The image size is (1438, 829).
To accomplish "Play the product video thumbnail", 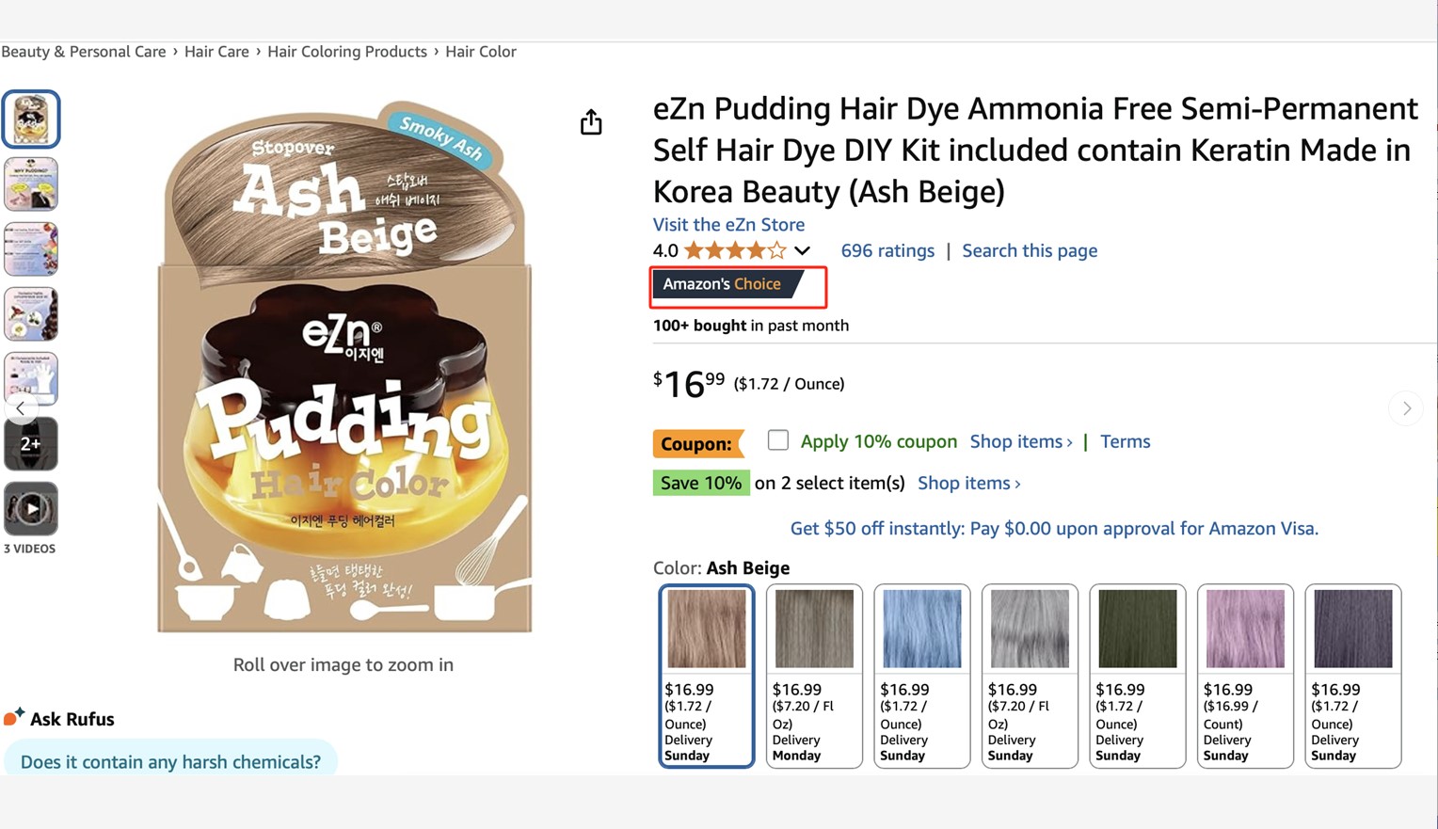I will coord(31,509).
